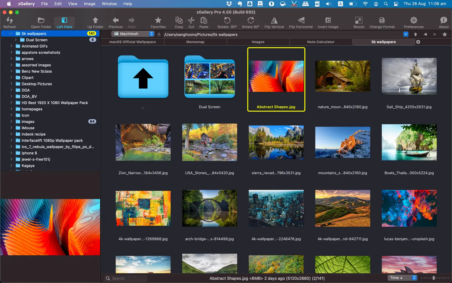This screenshot has height=283, width=452.
Task: Open the Resize tool
Action: pyautogui.click(x=359, y=22)
